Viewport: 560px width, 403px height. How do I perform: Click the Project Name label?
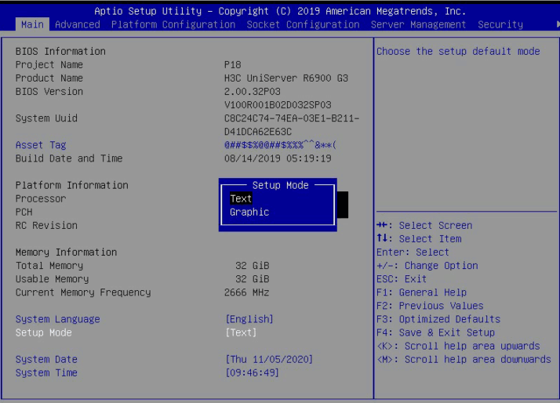[x=49, y=65]
